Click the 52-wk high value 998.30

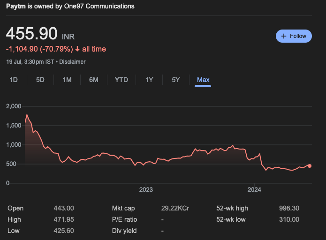click(289, 208)
